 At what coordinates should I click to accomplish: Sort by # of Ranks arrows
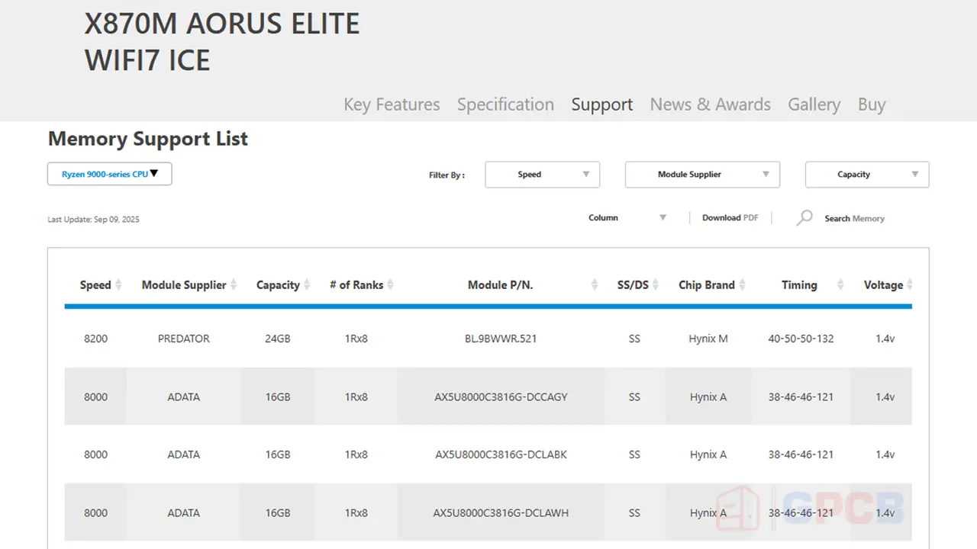pos(390,285)
